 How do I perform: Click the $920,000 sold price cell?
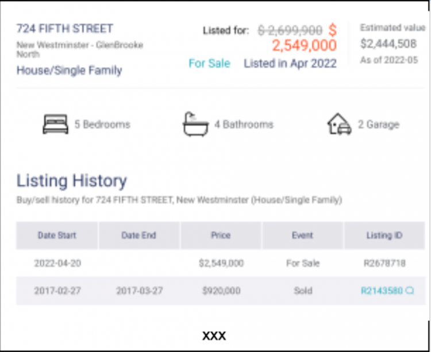tap(221, 291)
